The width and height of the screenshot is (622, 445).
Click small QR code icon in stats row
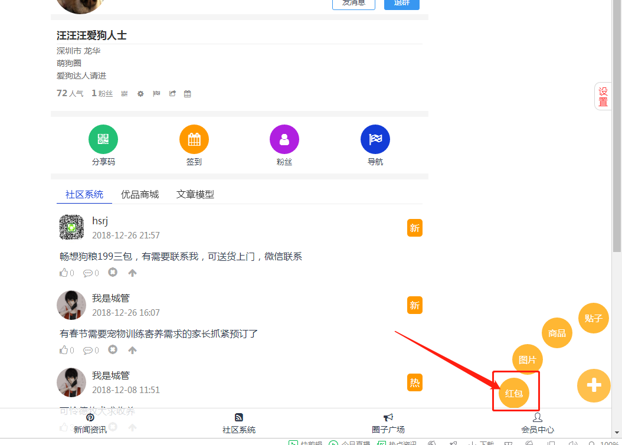click(125, 94)
